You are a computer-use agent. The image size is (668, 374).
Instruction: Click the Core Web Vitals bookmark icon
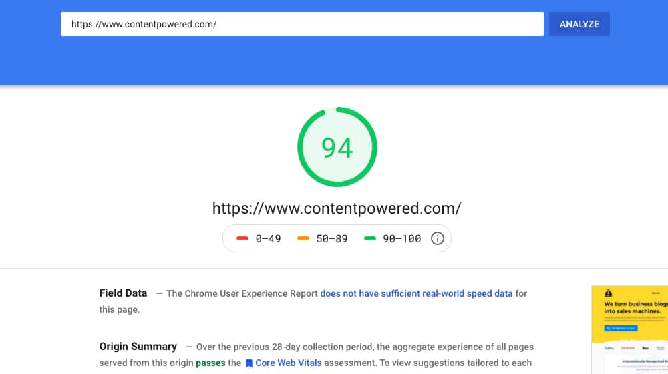[x=249, y=363]
